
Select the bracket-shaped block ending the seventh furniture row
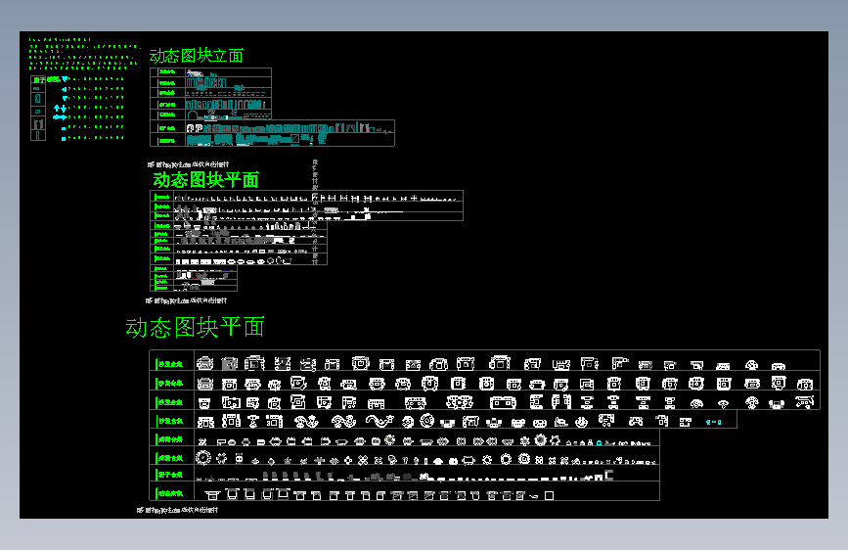pyautogui.click(x=609, y=476)
